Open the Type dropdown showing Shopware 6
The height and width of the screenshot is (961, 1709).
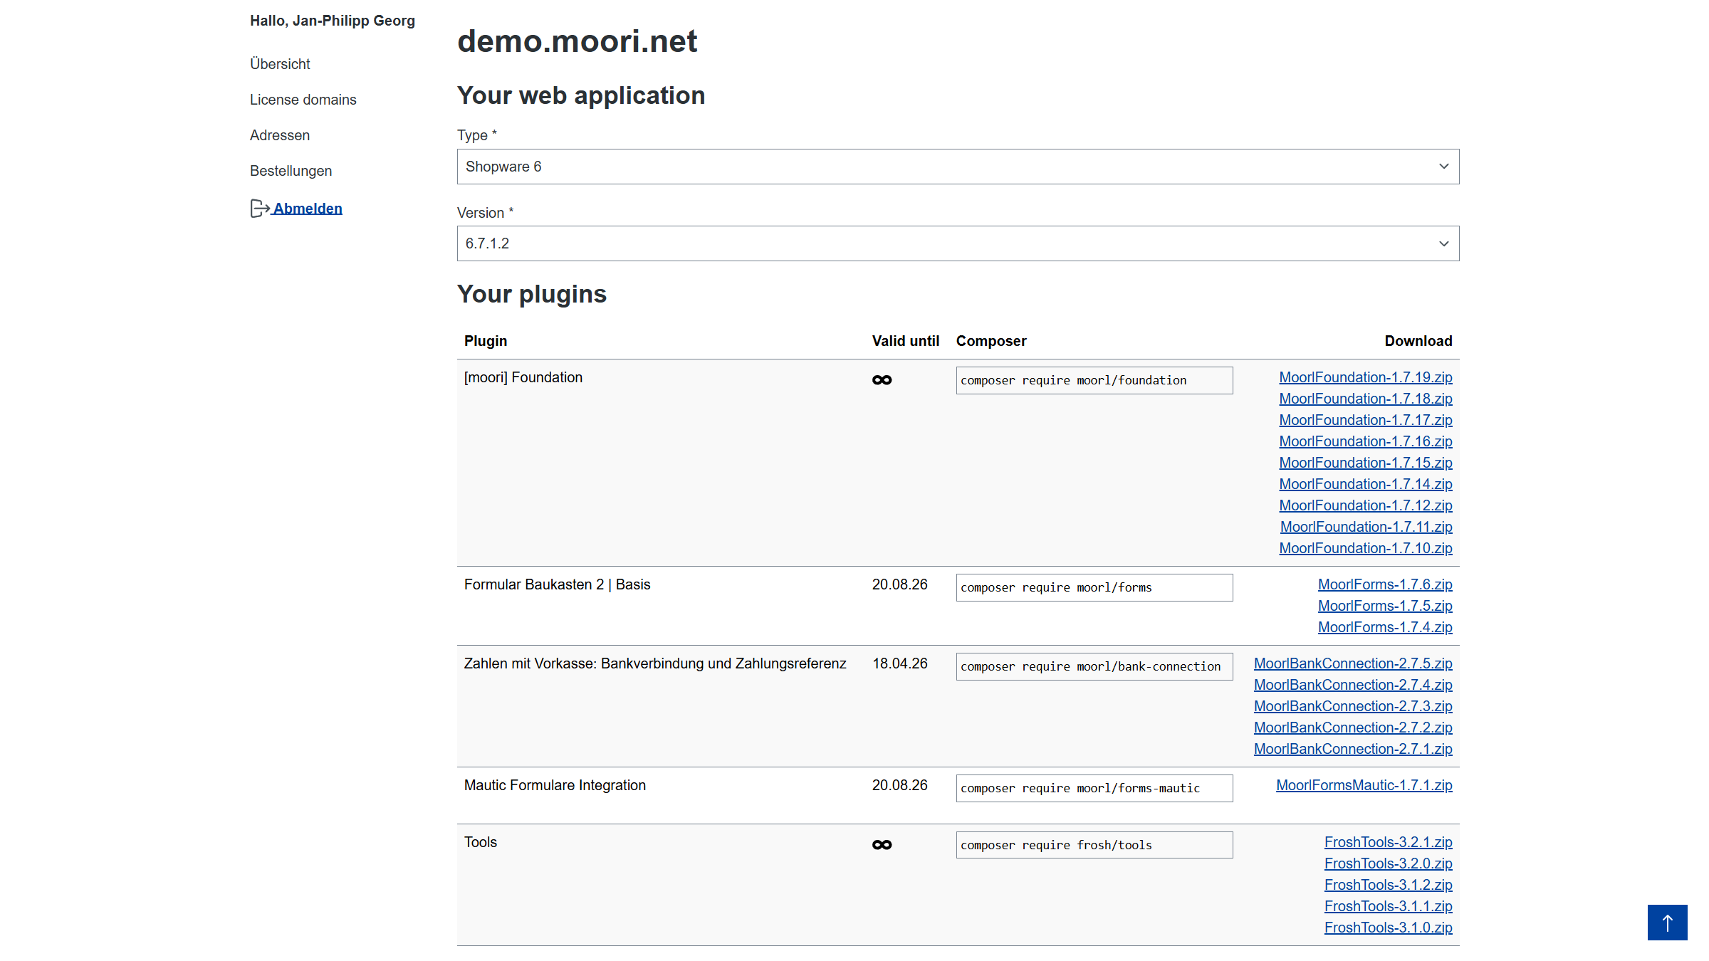coord(958,167)
